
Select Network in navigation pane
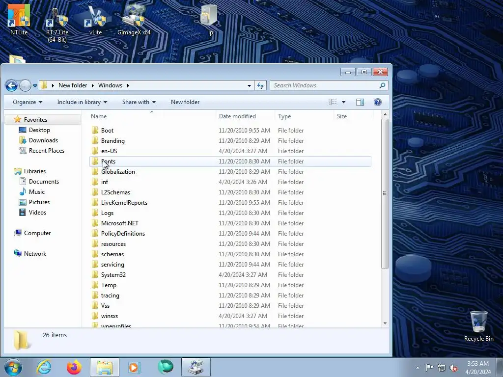(35, 254)
